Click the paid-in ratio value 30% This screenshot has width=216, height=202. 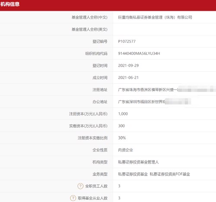(122, 138)
